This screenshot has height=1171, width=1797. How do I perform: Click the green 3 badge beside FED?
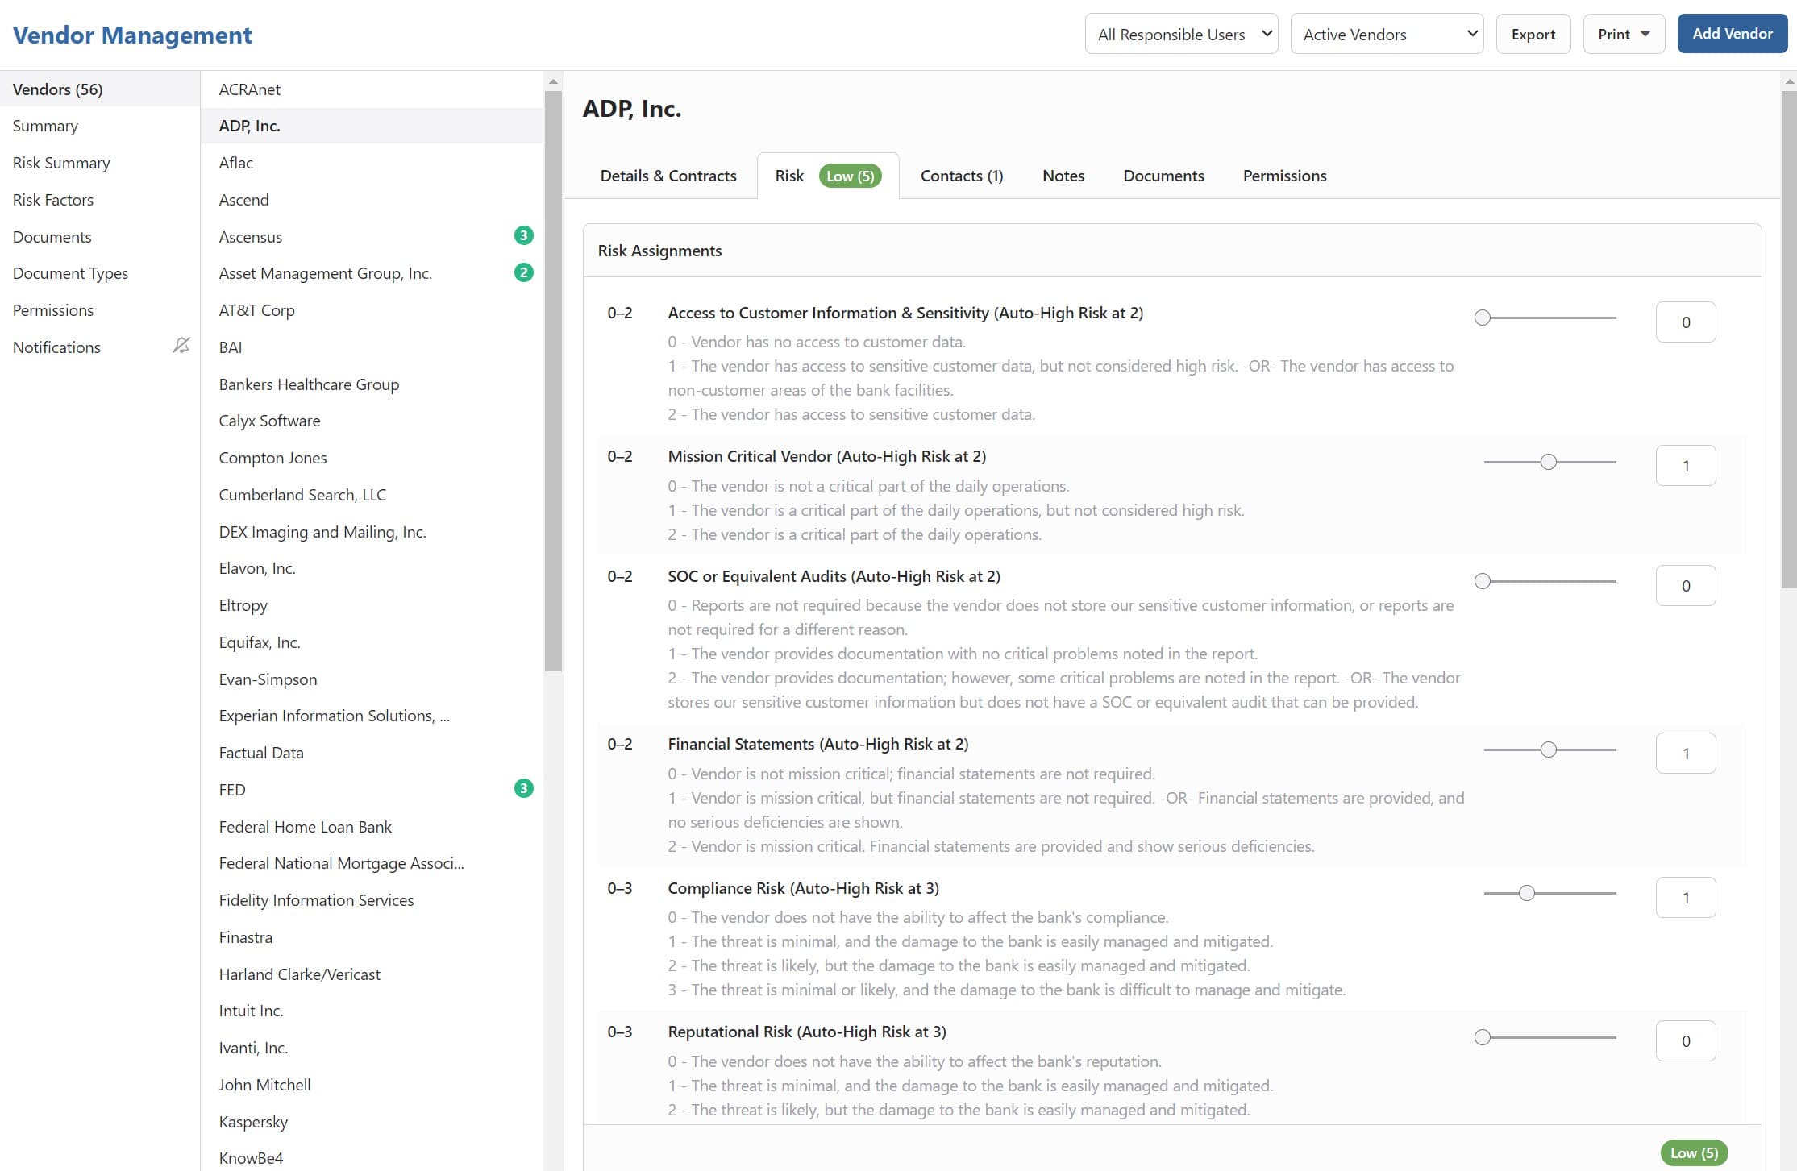pyautogui.click(x=523, y=788)
